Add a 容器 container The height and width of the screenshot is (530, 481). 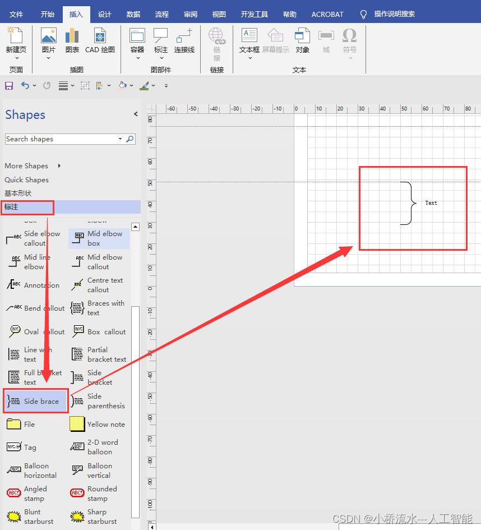[x=137, y=40]
